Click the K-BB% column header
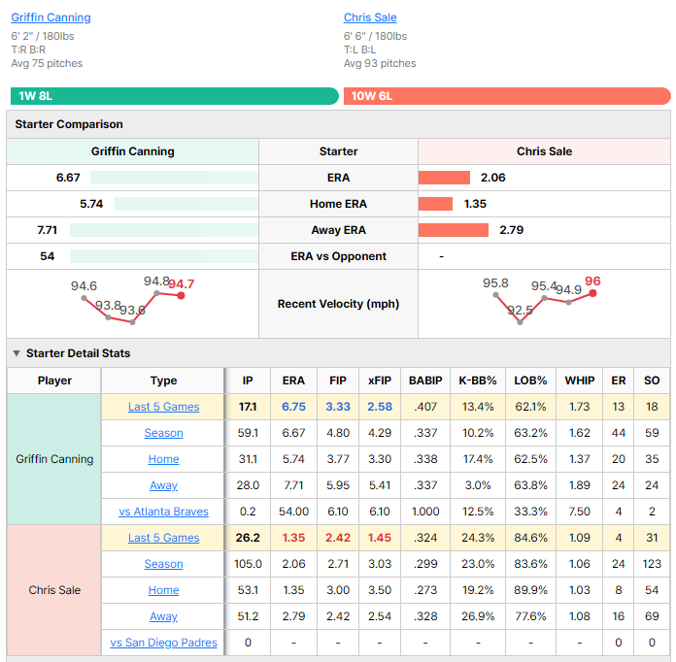676x662 pixels. pyautogui.click(x=478, y=381)
